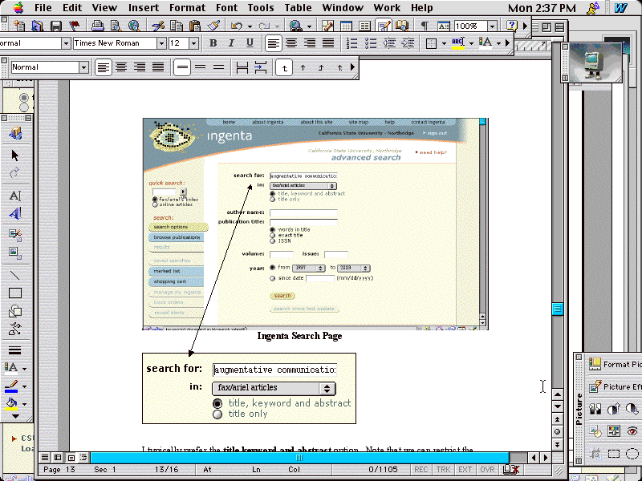642x481 pixels.
Task: Click the Insert Table icon
Action: (346, 26)
